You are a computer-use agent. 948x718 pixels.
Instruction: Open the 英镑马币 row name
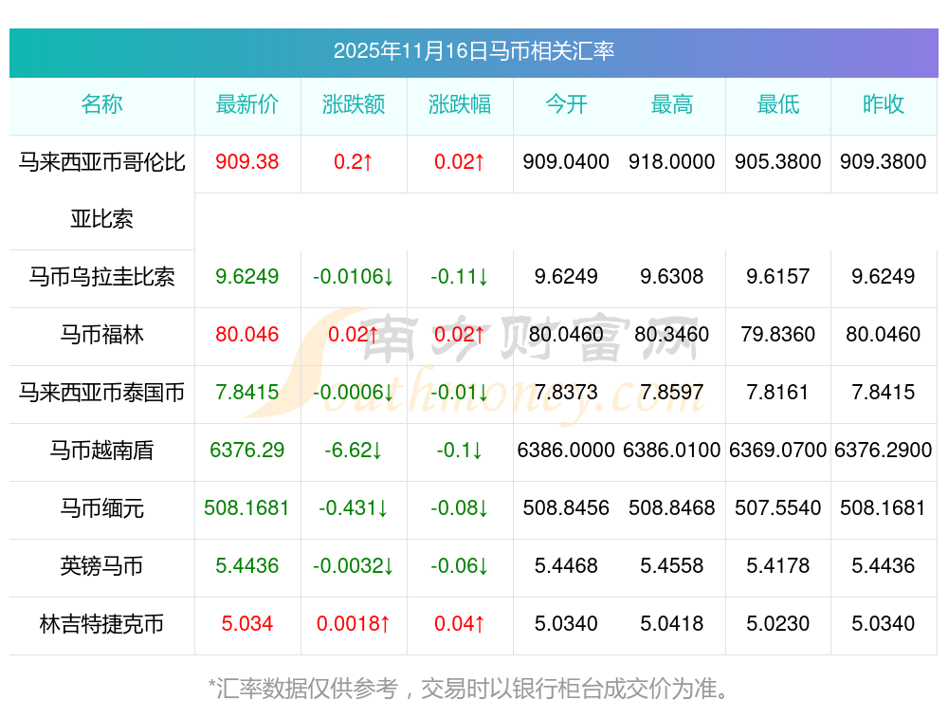101,566
